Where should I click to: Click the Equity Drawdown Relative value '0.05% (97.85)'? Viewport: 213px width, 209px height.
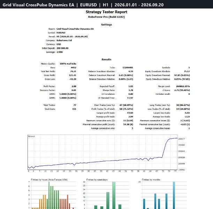pyautogui.click(x=182, y=79)
